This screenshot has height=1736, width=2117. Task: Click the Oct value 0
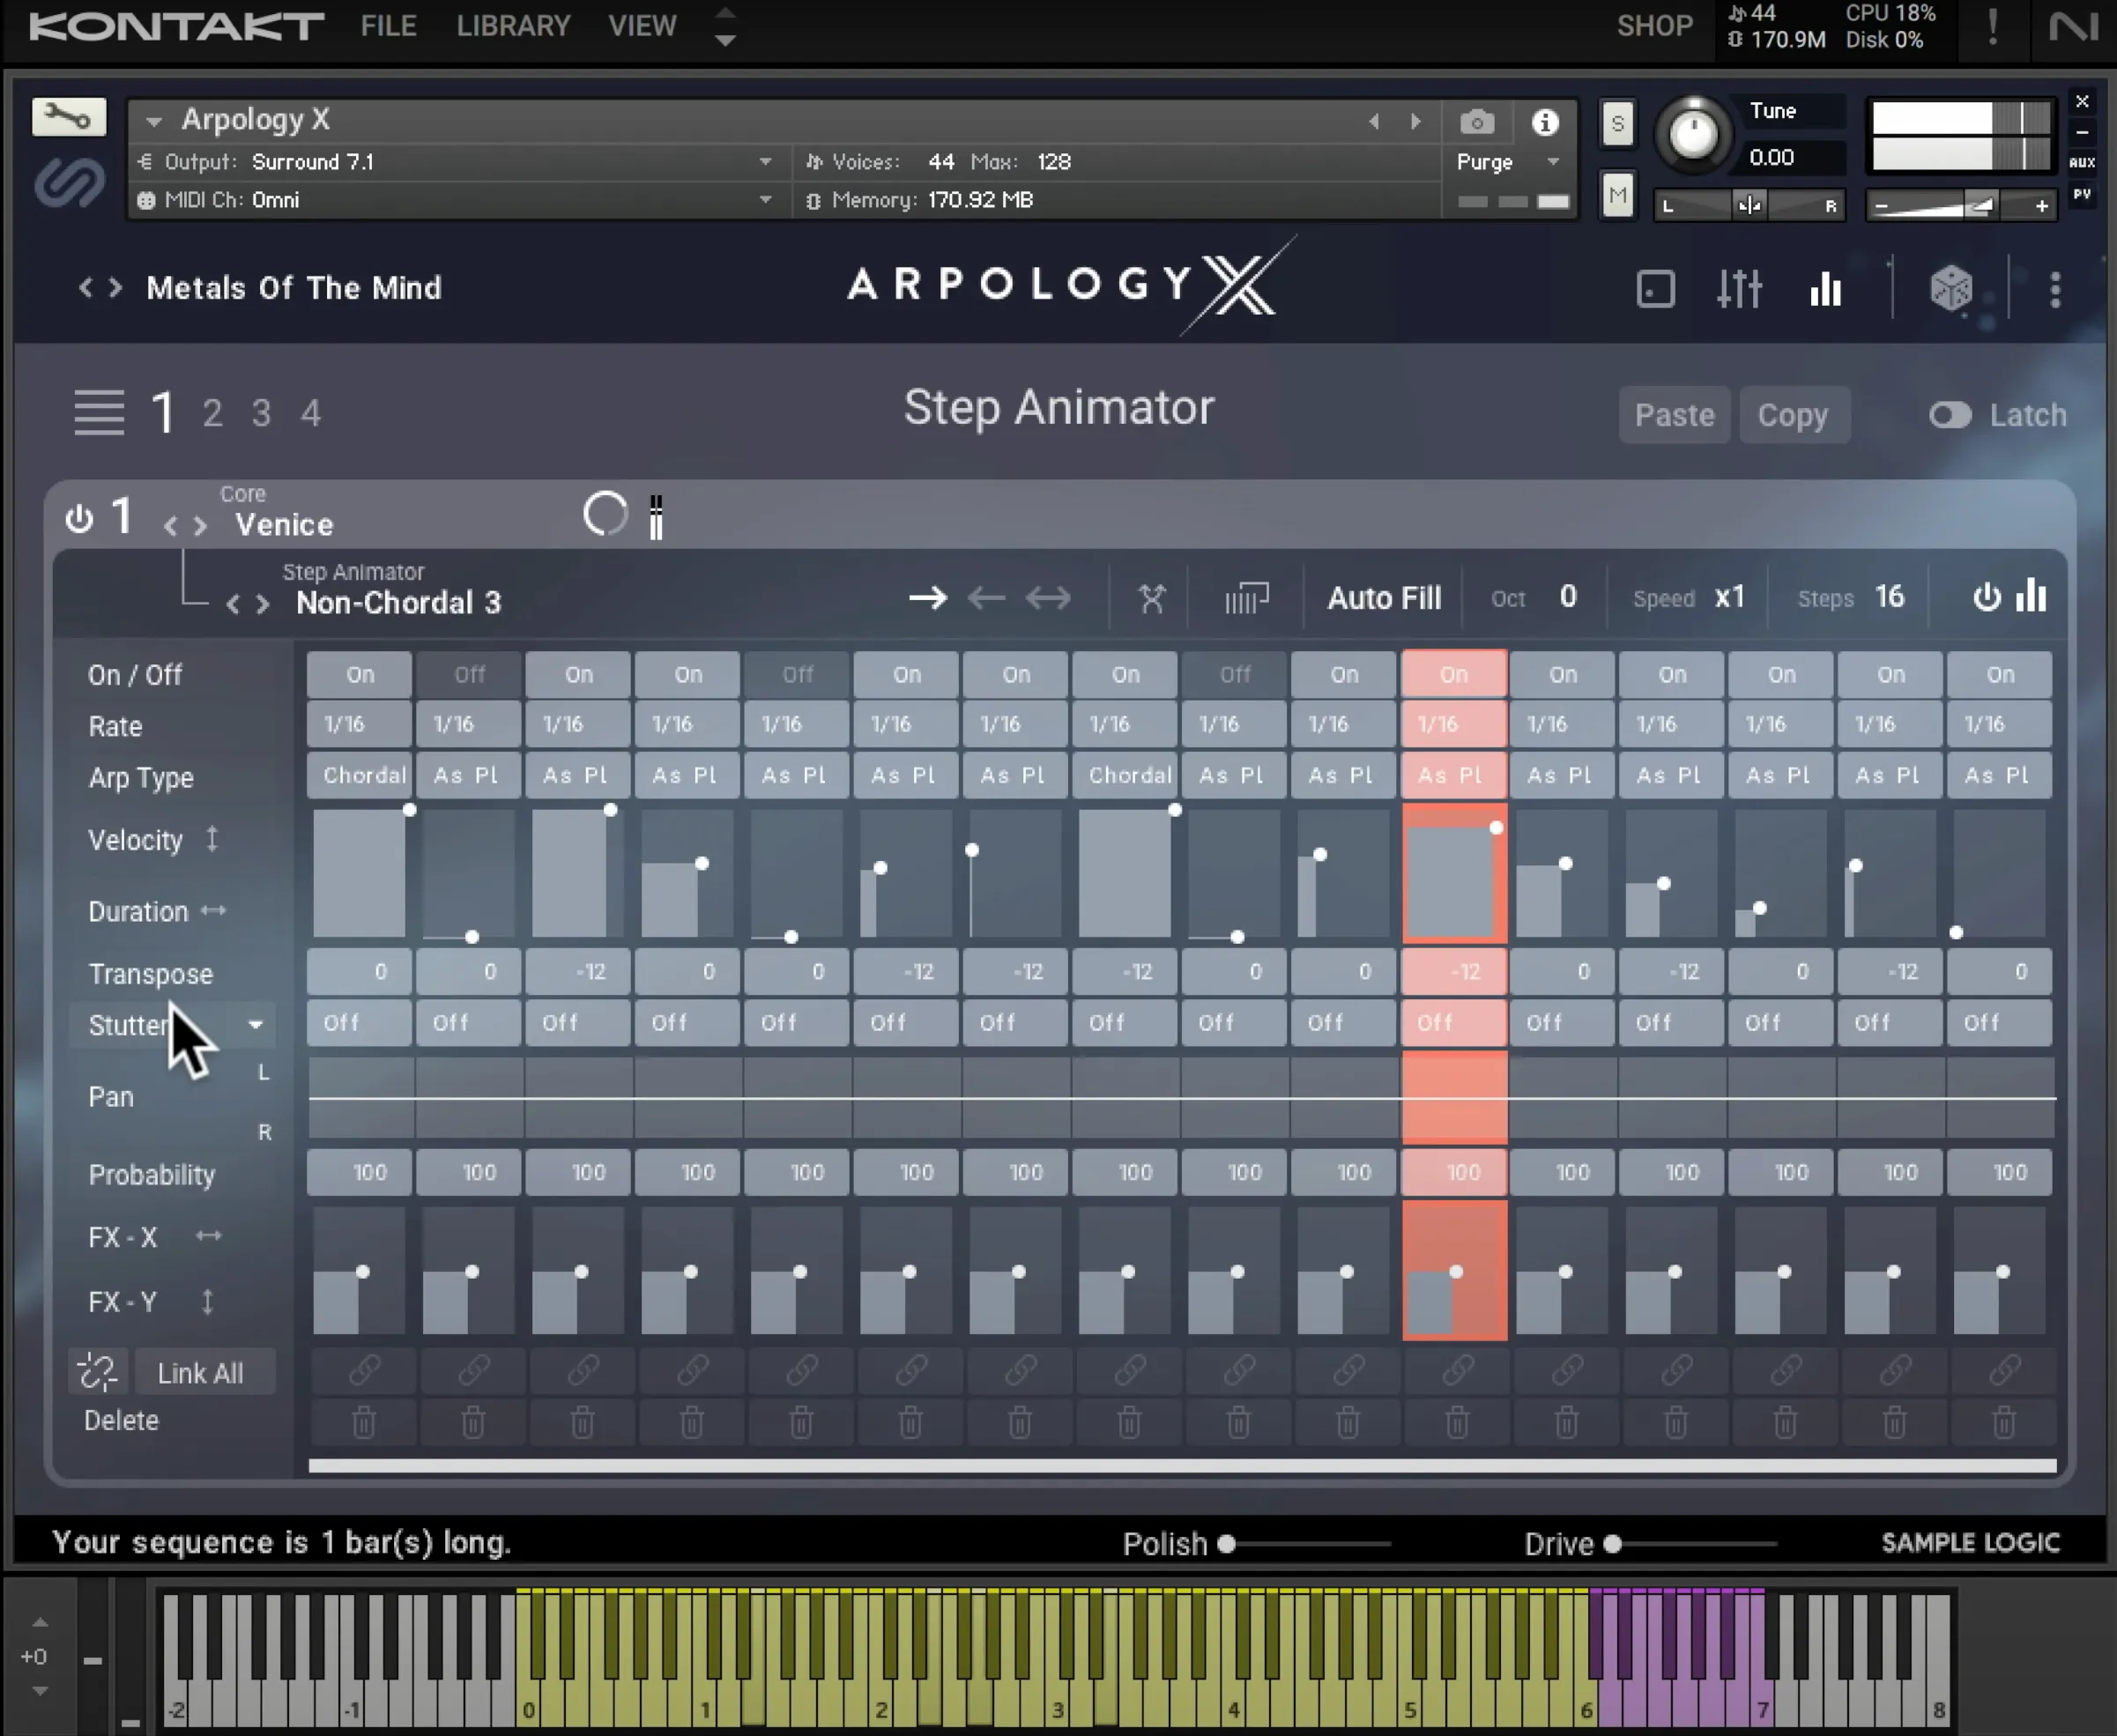pyautogui.click(x=1568, y=597)
